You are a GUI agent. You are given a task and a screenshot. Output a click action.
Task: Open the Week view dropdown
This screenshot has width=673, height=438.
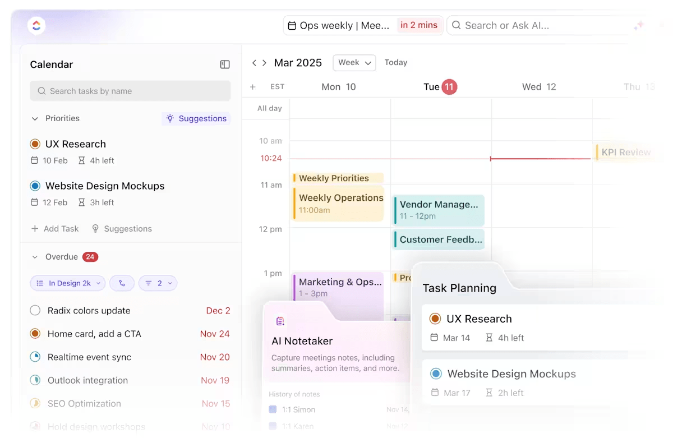[354, 62]
